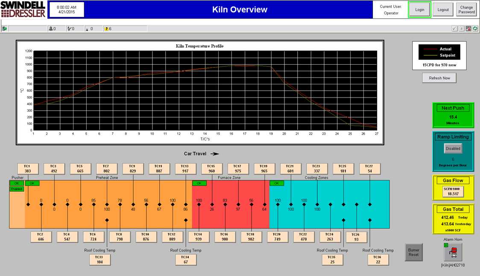Viewport: 480px width, 276px height.
Task: Click the Swindell Dressler logo
Action: [23, 9]
